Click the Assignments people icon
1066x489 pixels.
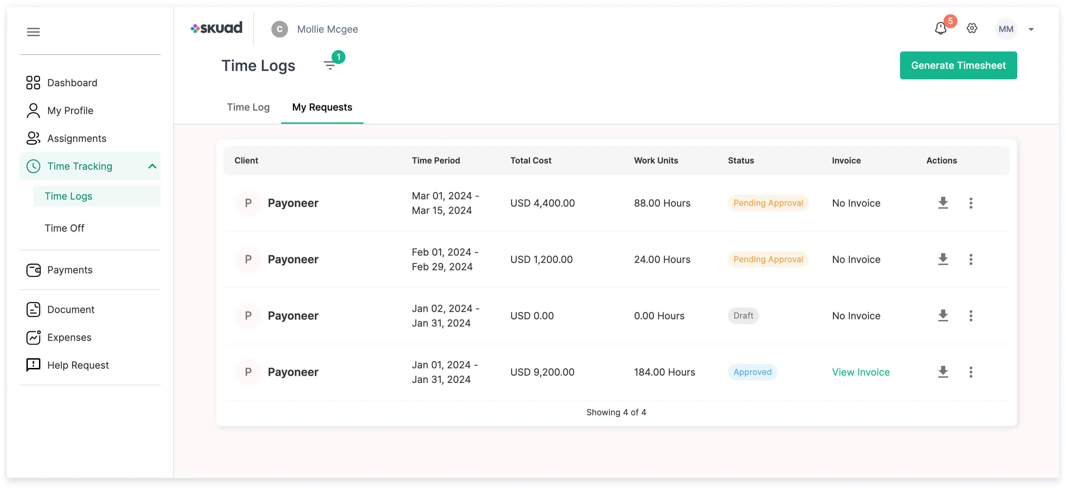tap(33, 138)
